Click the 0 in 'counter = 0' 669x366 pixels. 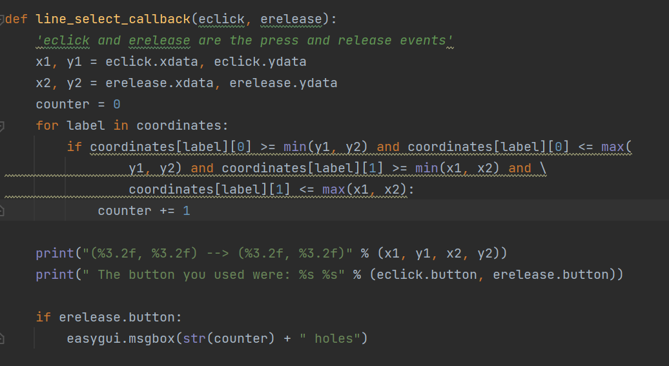(117, 105)
